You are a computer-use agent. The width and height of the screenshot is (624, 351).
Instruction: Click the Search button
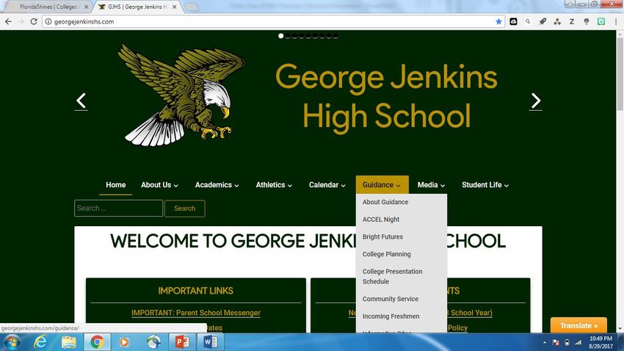coord(185,209)
